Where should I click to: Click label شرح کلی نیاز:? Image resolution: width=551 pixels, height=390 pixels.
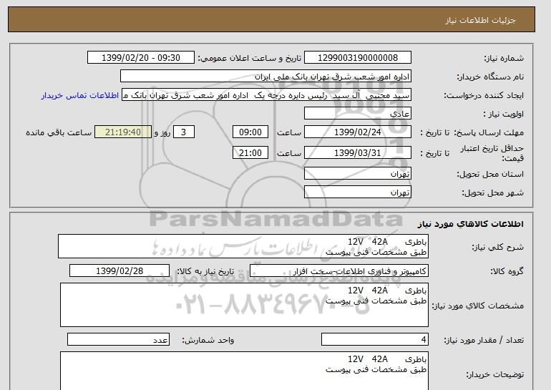click(x=497, y=247)
